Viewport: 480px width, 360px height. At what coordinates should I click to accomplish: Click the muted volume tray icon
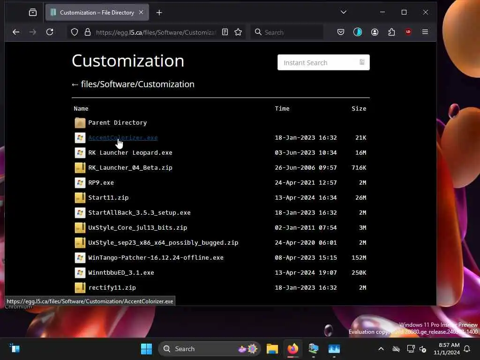point(423,349)
